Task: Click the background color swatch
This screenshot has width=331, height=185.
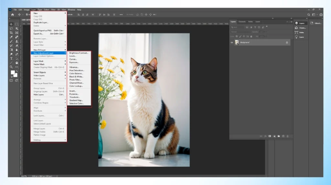Action: (x=16, y=75)
